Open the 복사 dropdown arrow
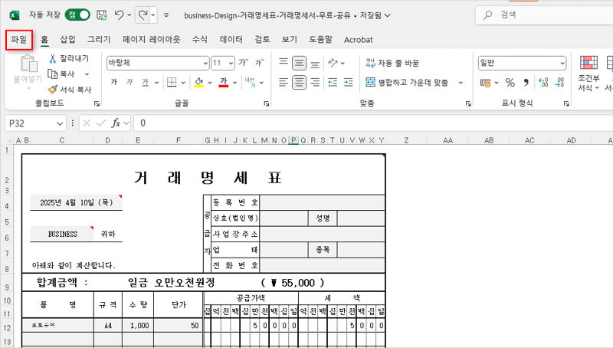The image size is (613, 348). [87, 74]
